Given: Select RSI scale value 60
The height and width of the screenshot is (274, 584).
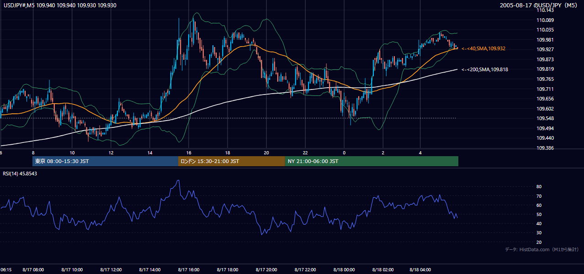Looking at the screenshot, I should coord(539,205).
